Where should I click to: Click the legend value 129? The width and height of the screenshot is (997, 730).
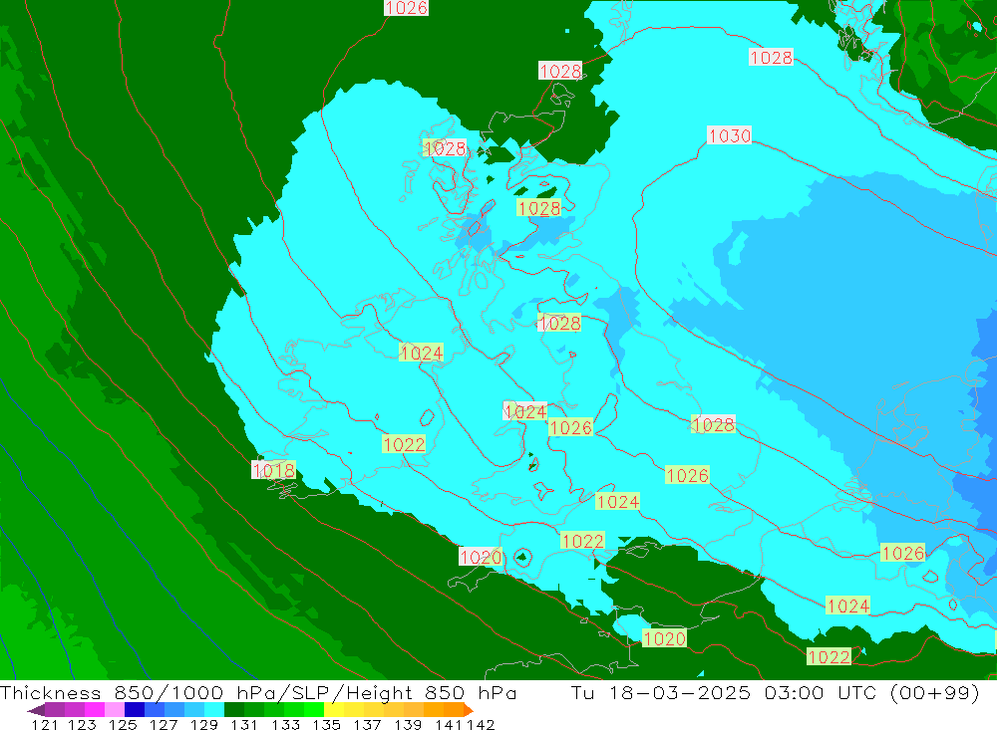click(x=204, y=724)
